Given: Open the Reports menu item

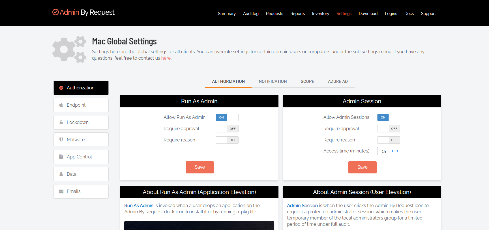Looking at the screenshot, I should pyautogui.click(x=297, y=14).
